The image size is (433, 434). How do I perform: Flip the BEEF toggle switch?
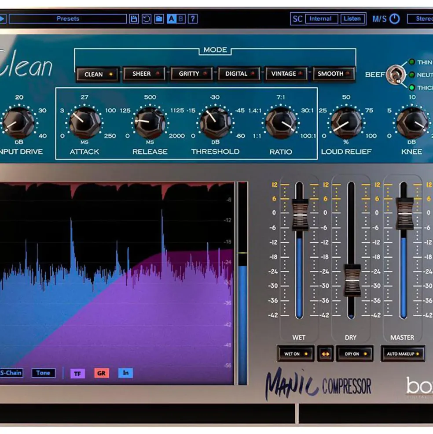396,75
